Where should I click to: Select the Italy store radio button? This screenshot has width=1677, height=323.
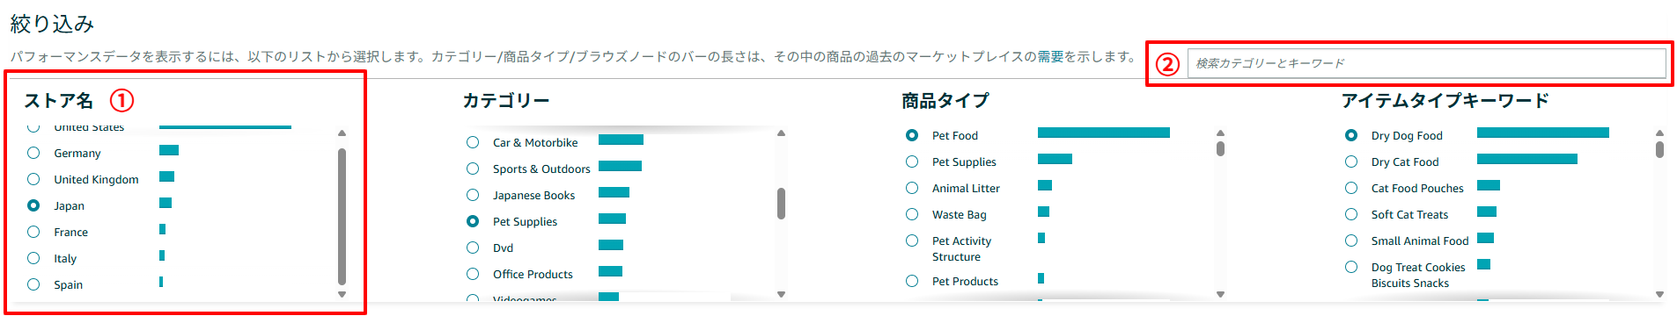(x=33, y=258)
